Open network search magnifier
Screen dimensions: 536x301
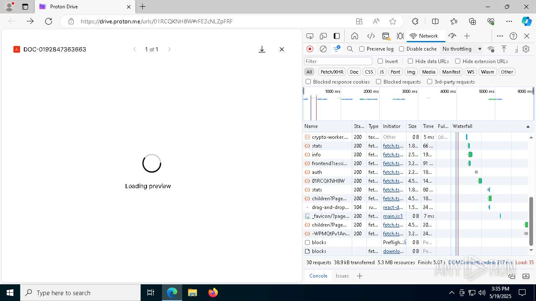click(350, 49)
